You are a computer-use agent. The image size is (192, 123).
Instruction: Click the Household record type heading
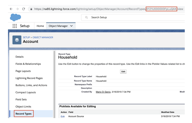point(67,57)
